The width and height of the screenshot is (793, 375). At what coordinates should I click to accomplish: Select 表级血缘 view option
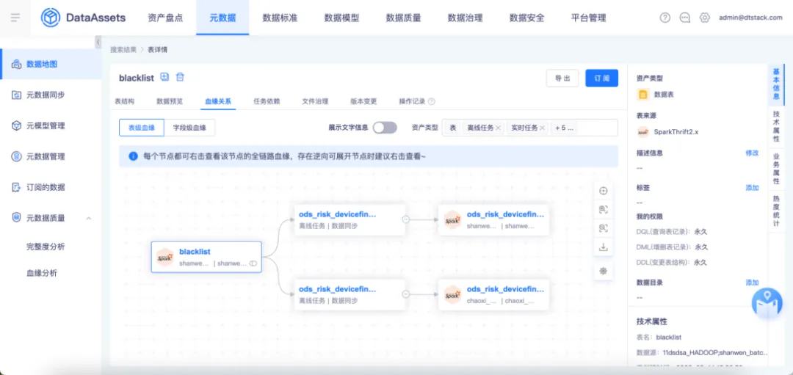tap(142, 128)
